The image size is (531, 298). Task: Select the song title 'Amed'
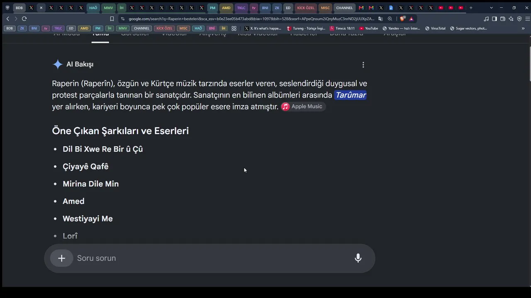point(73,201)
